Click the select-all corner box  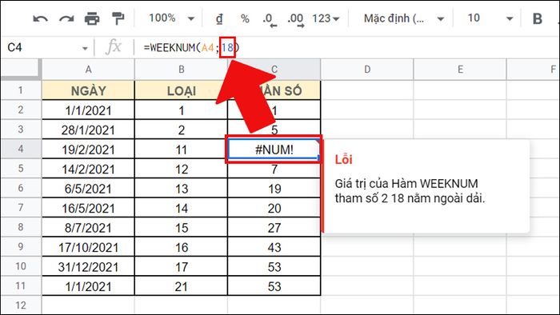pos(21,69)
